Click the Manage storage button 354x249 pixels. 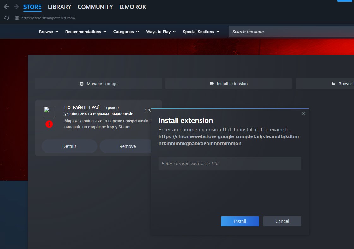99,84
